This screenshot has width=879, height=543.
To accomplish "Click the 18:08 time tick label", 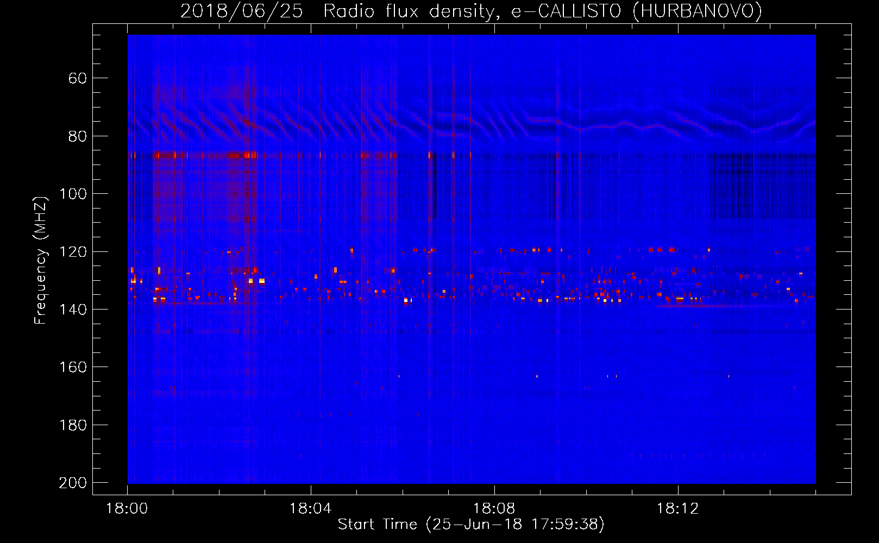I will coord(494,509).
